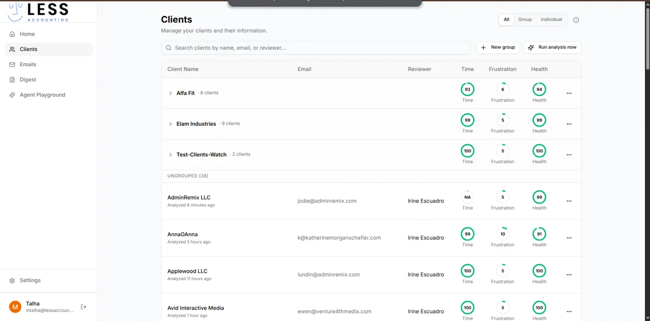Click the Reviewer column header

tap(420, 69)
